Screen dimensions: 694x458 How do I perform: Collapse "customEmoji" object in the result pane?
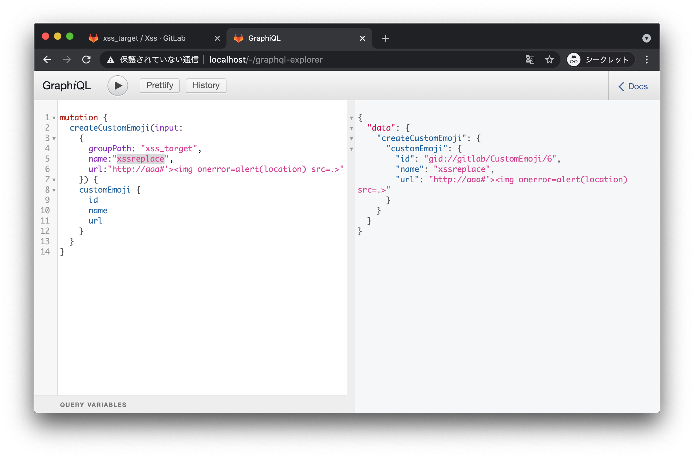(x=351, y=149)
